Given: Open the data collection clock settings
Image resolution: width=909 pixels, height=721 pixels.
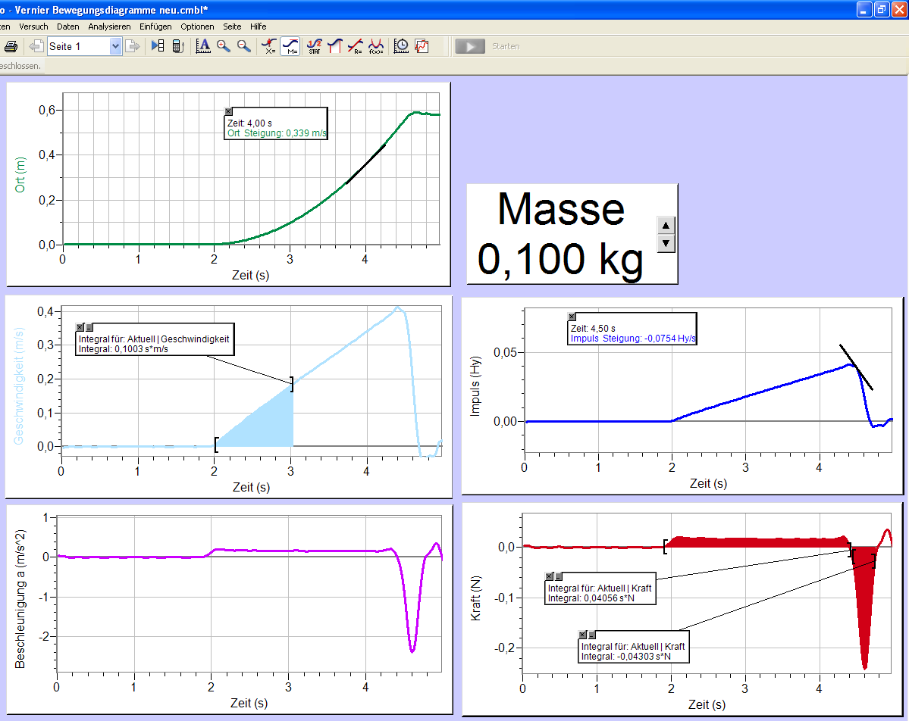Looking at the screenshot, I should [x=402, y=46].
